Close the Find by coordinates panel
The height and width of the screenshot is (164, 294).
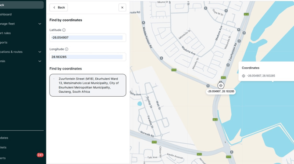pyautogui.click(x=122, y=7)
